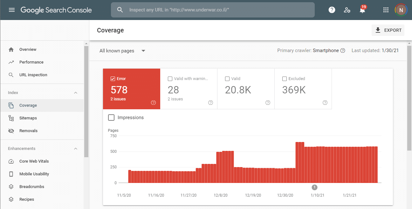Open Breadcrumbs enhancement report

[42, 187]
